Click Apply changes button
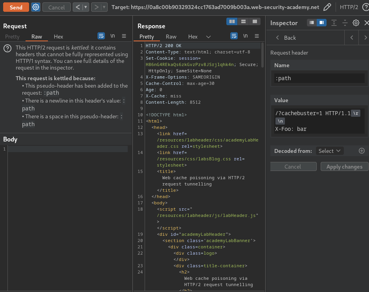 (344, 167)
